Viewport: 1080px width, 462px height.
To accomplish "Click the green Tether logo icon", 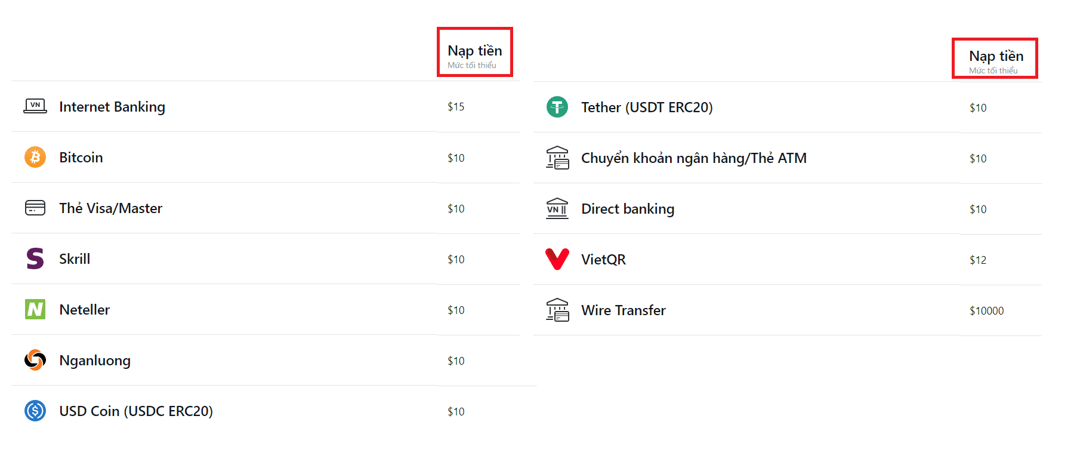I will click(x=557, y=107).
